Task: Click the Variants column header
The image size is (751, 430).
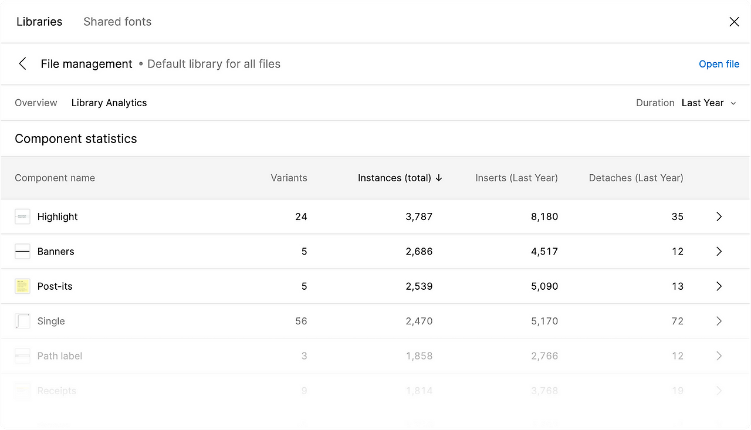Action: click(x=289, y=178)
